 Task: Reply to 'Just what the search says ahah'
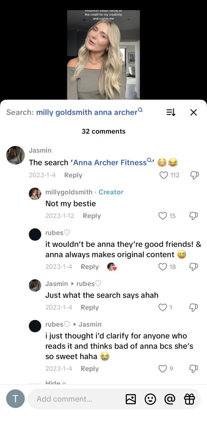pos(90,307)
